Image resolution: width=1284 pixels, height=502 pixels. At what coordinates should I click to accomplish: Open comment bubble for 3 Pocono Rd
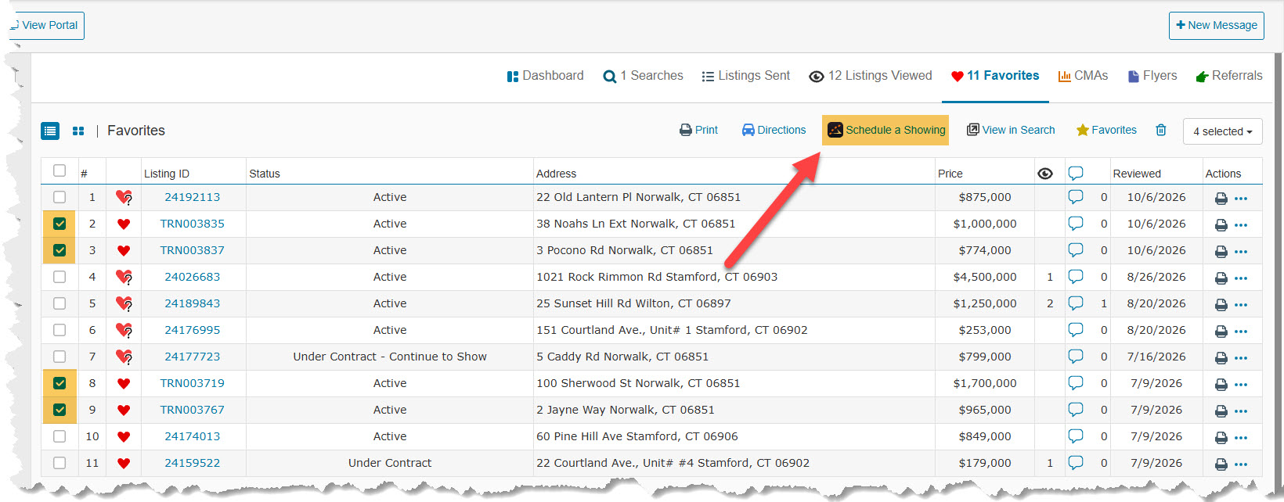tap(1076, 249)
